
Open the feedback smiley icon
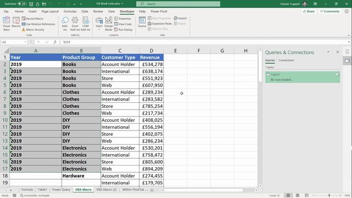346,11
